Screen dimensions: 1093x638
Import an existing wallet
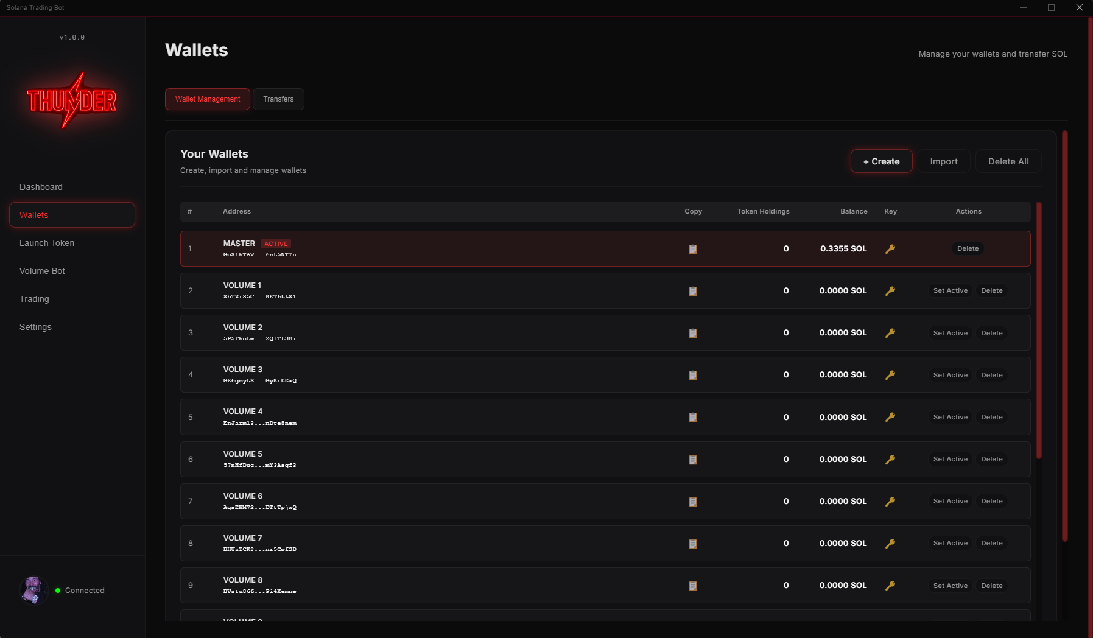click(x=943, y=161)
